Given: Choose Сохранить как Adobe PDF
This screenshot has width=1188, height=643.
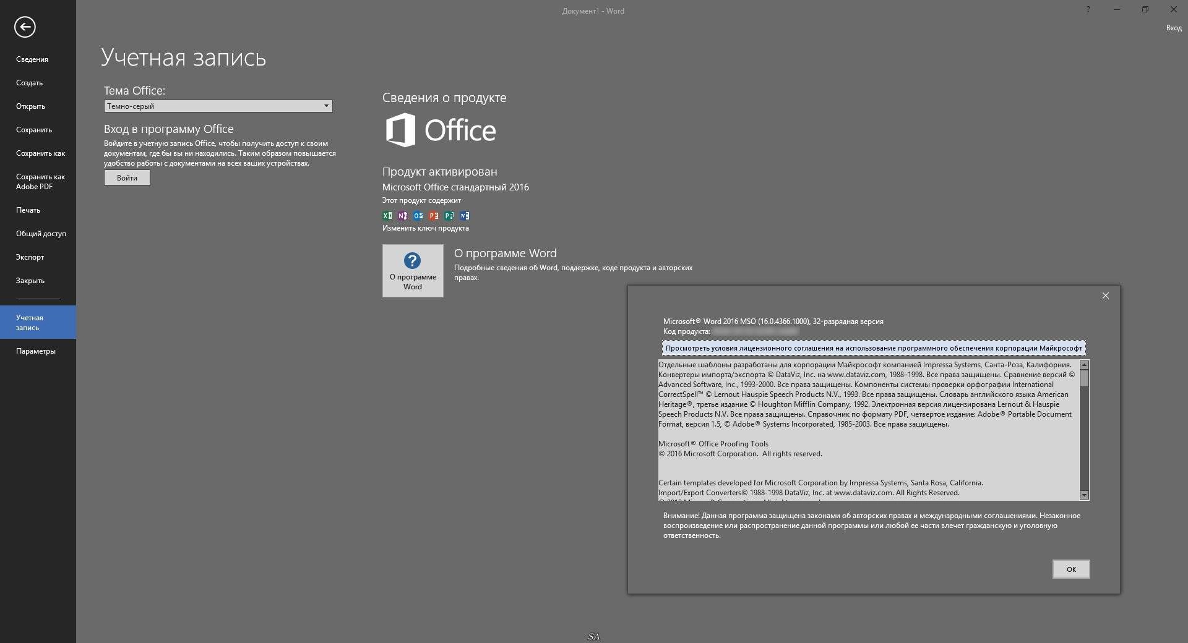Looking at the screenshot, I should [x=40, y=182].
